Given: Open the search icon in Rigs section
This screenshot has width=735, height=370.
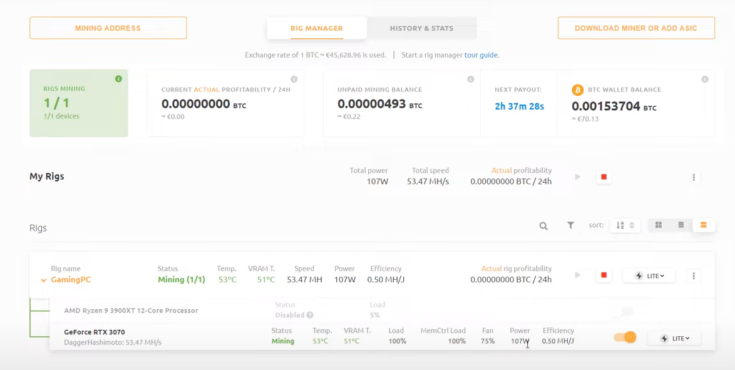Looking at the screenshot, I should coord(543,226).
